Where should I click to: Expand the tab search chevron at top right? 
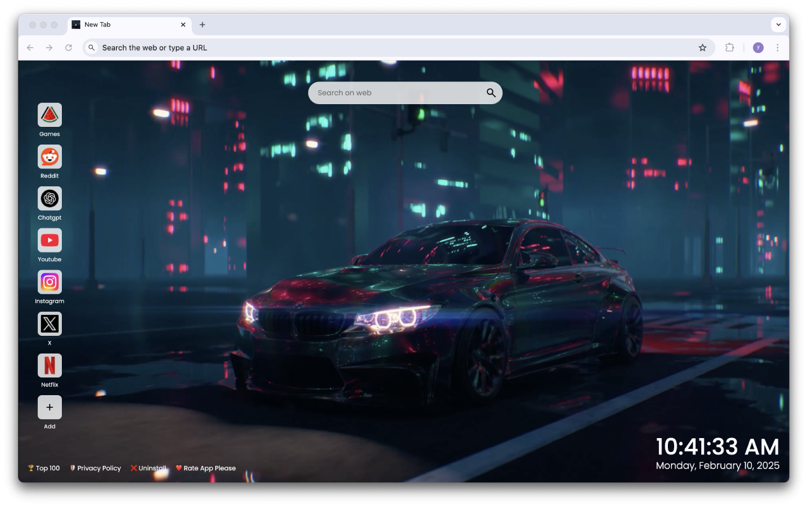click(x=778, y=25)
